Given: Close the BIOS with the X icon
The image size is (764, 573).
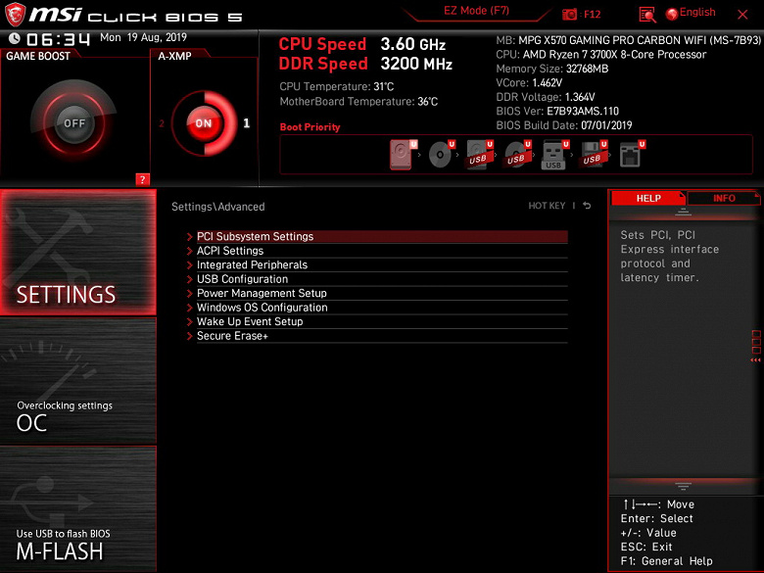Looking at the screenshot, I should [742, 15].
